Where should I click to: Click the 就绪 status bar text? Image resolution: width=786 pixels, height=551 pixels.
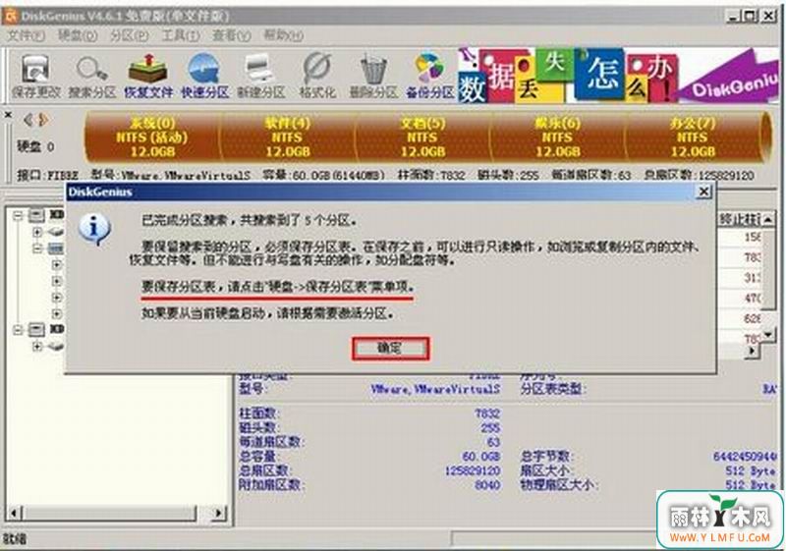15,539
